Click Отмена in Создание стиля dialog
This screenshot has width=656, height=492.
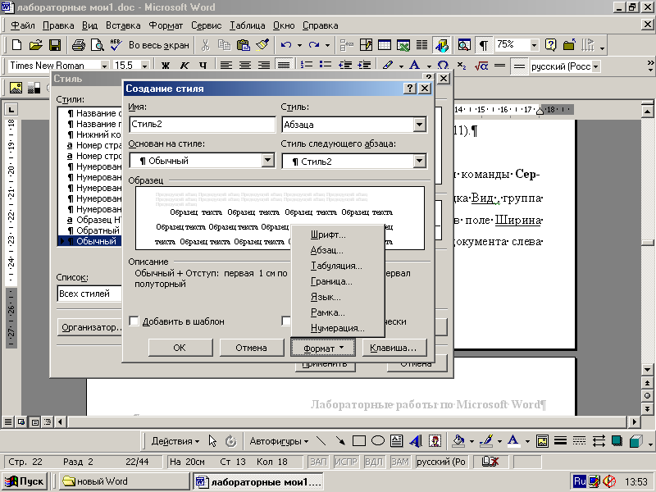point(251,348)
